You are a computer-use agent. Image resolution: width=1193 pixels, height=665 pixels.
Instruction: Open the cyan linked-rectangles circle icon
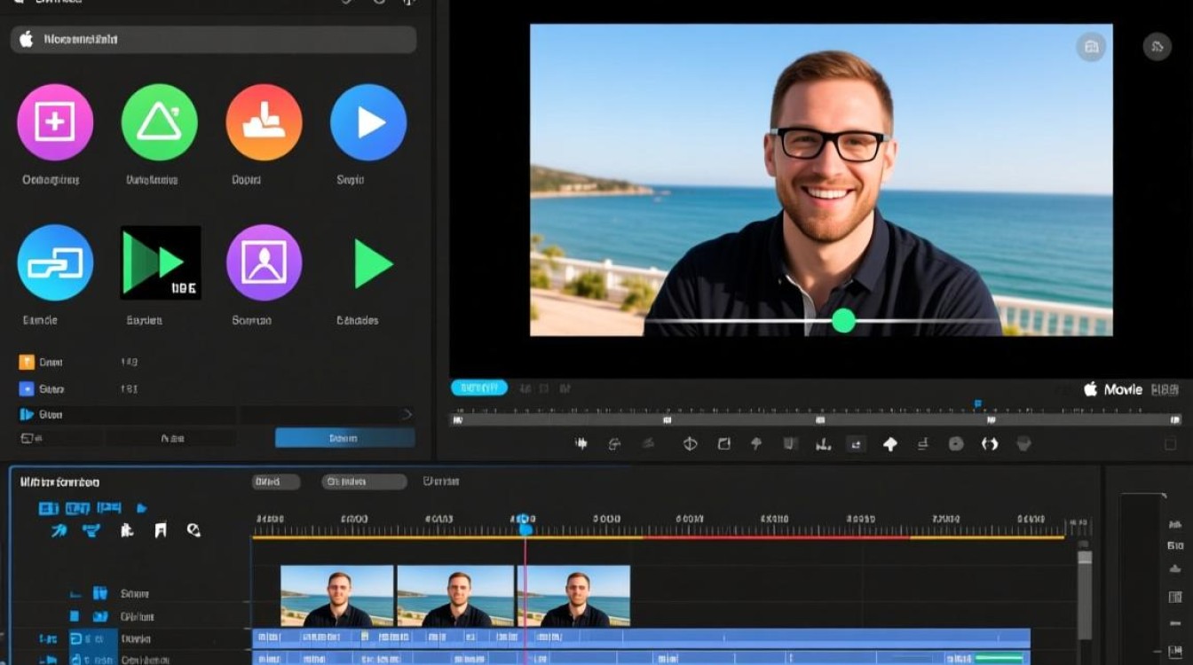[55, 262]
